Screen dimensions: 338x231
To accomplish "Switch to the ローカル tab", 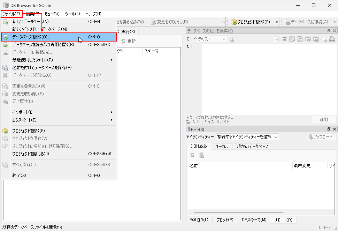I will [x=222, y=147].
